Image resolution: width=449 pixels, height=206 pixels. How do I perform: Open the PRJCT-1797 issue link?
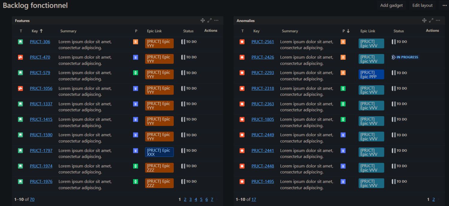click(x=41, y=150)
